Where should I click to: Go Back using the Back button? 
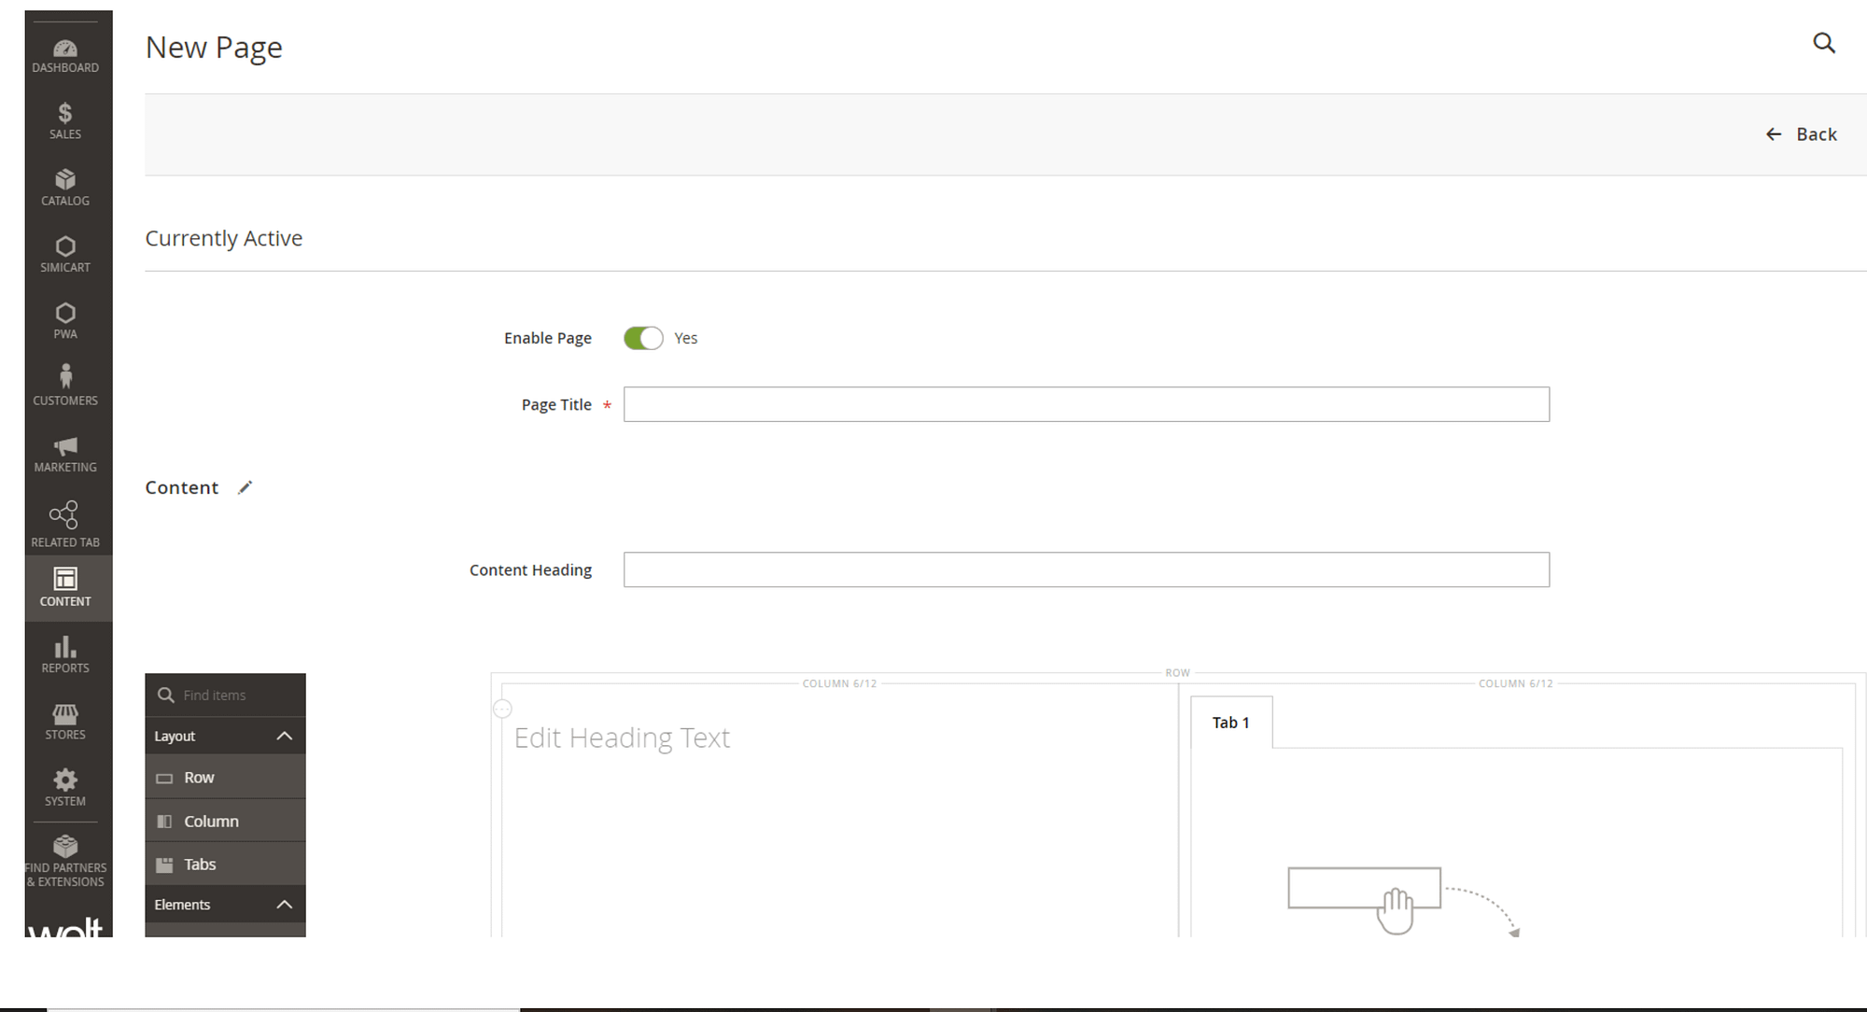[x=1801, y=134]
